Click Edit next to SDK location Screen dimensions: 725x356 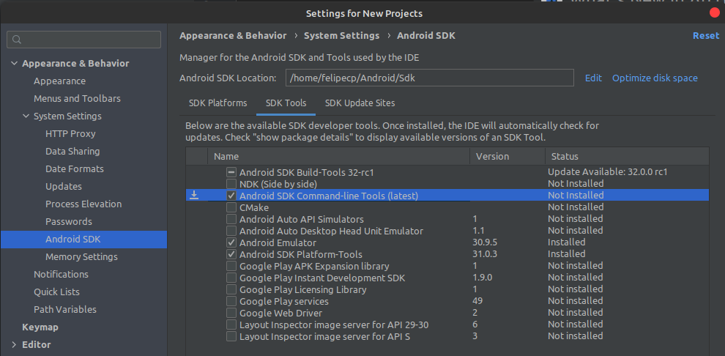click(x=593, y=78)
